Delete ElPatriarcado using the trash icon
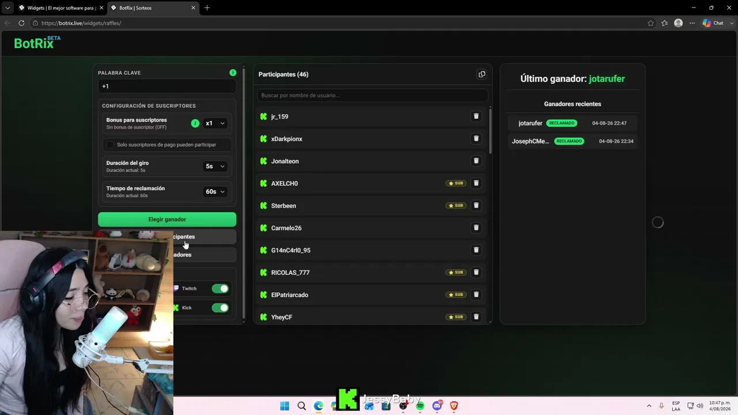738x415 pixels. pos(476,295)
